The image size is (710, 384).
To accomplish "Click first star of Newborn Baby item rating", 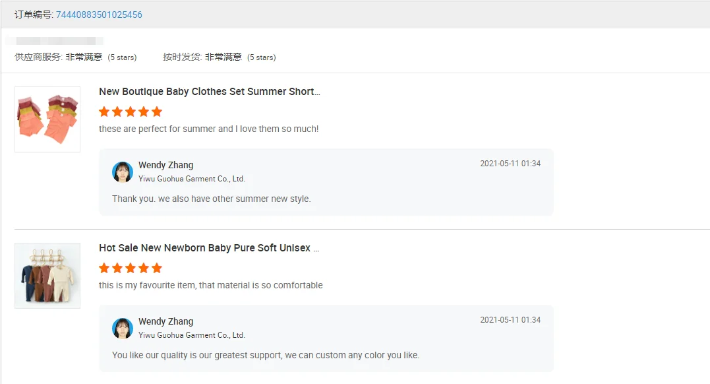I will point(104,268).
